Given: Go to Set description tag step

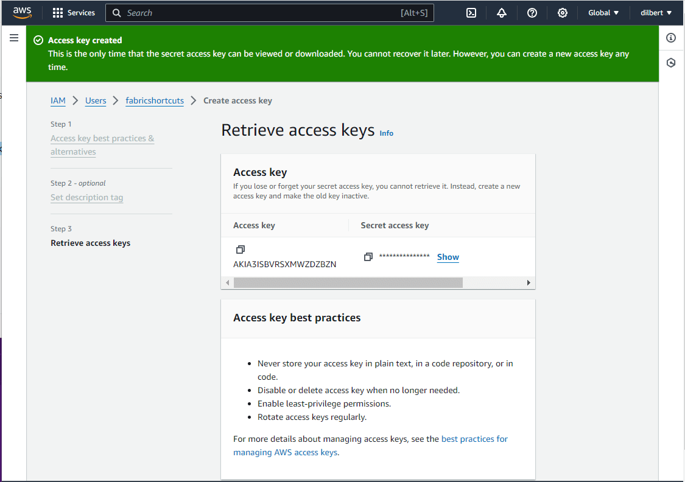Looking at the screenshot, I should pyautogui.click(x=87, y=197).
